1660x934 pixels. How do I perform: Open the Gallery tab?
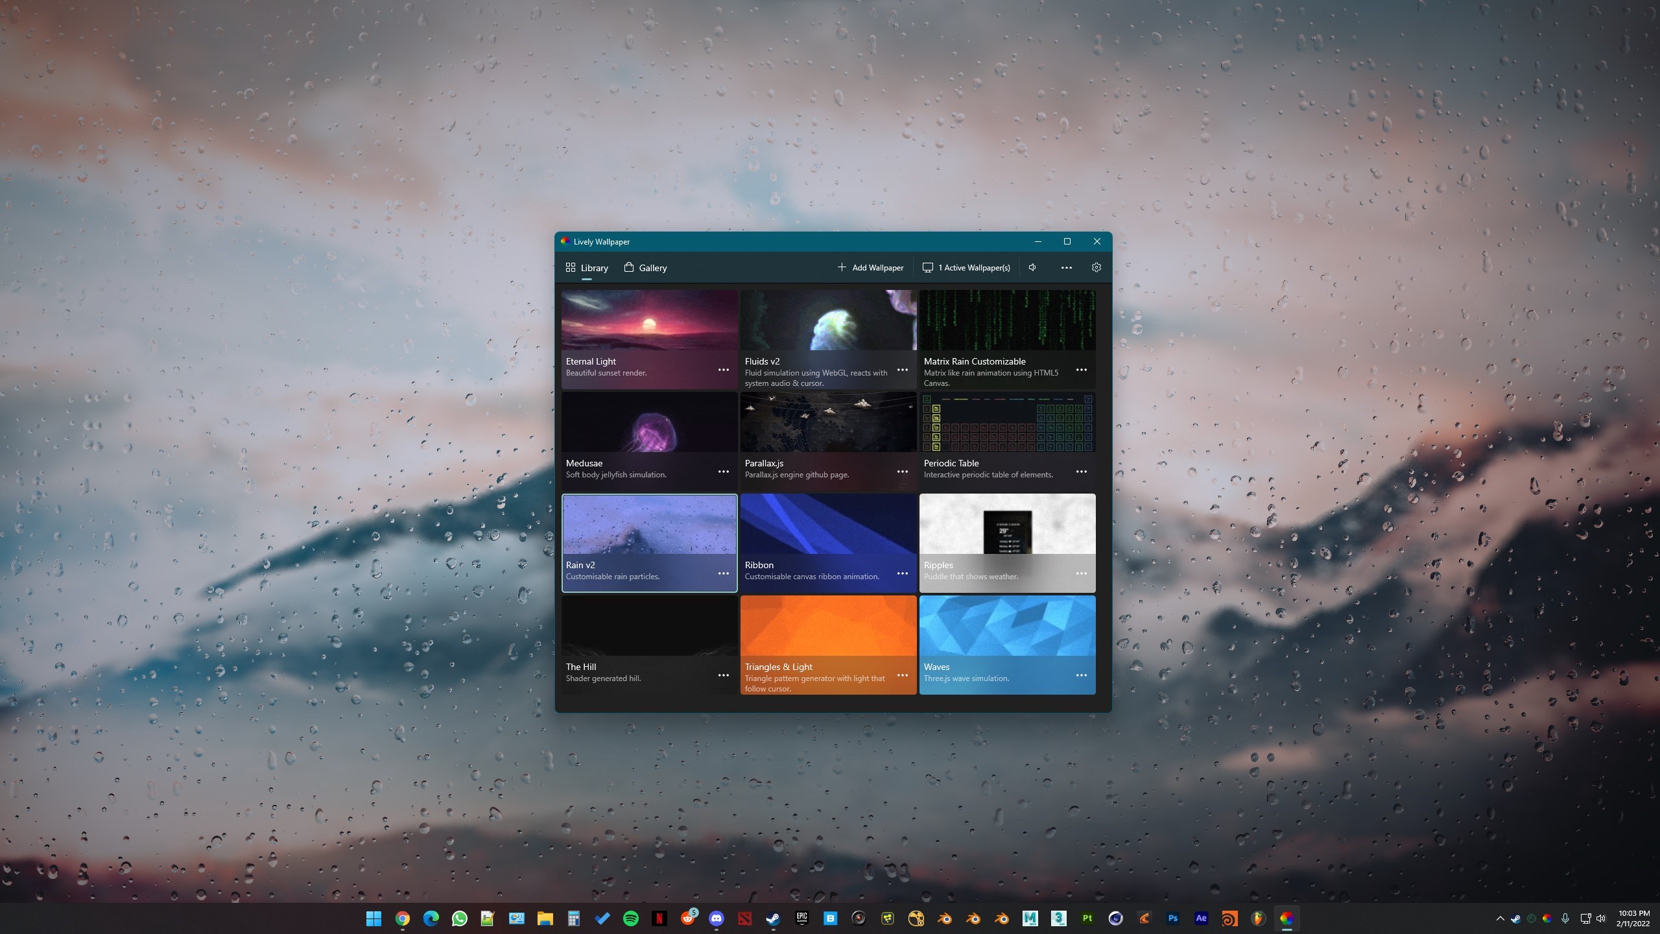652,267
